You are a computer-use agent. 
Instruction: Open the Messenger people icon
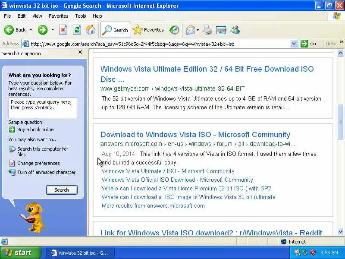(x=235, y=30)
